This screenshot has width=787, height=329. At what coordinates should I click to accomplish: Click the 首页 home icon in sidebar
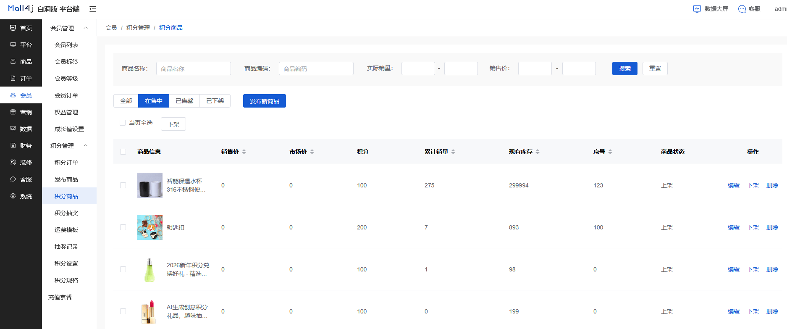click(13, 28)
